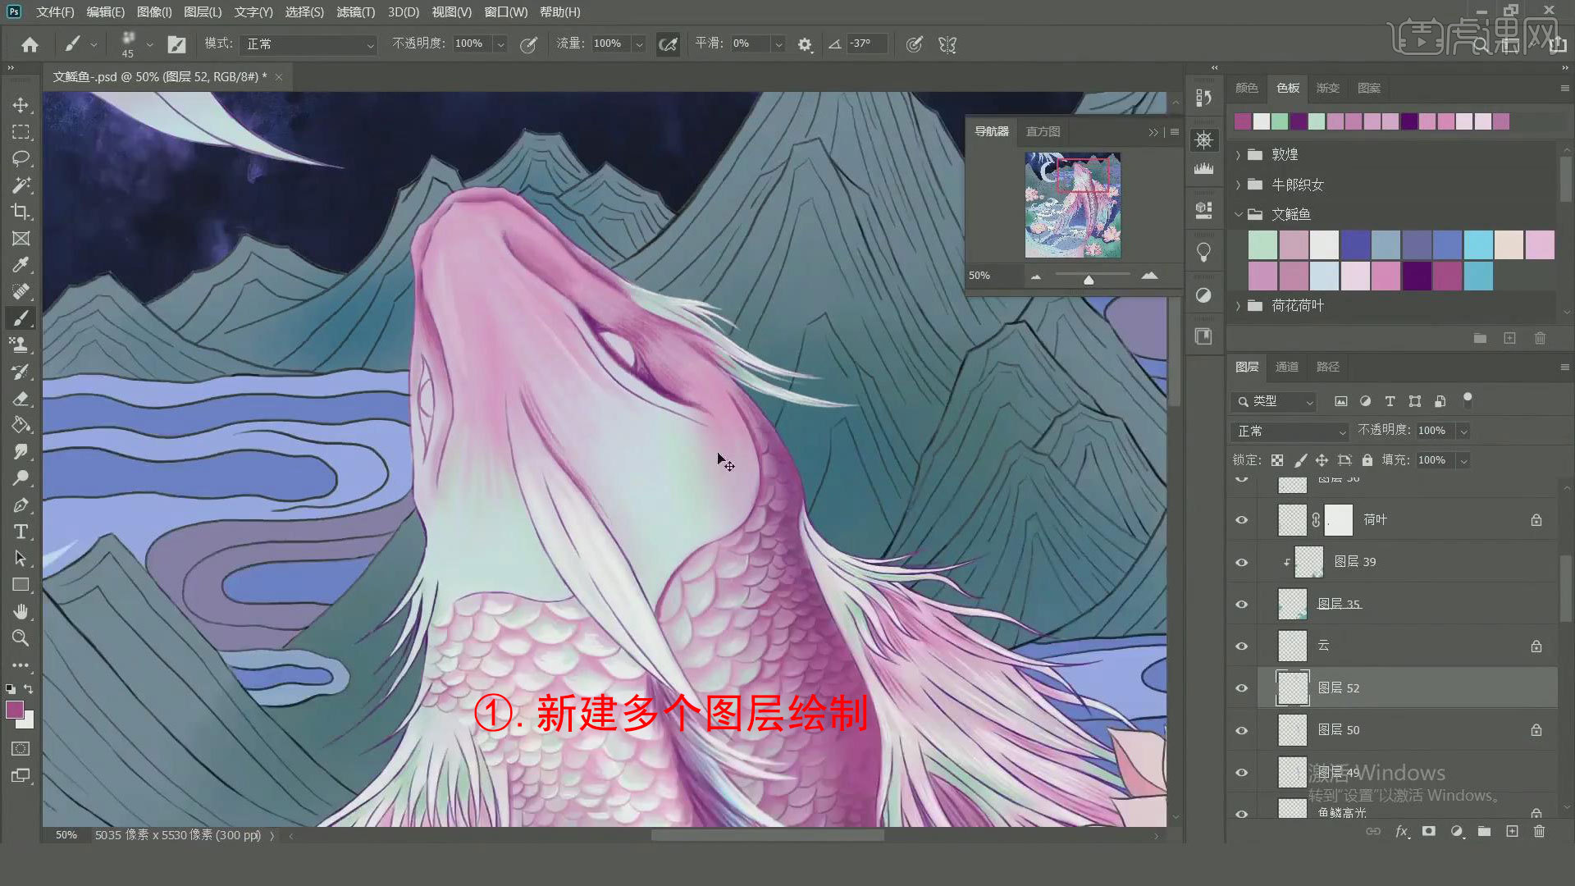Screen dimensions: 1575x886
Task: Click the Home button in options bar
Action: [30, 44]
